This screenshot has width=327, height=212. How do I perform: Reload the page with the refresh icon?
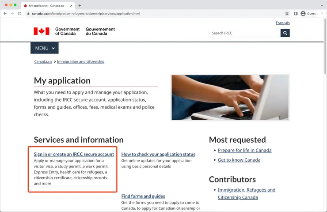[19, 14]
